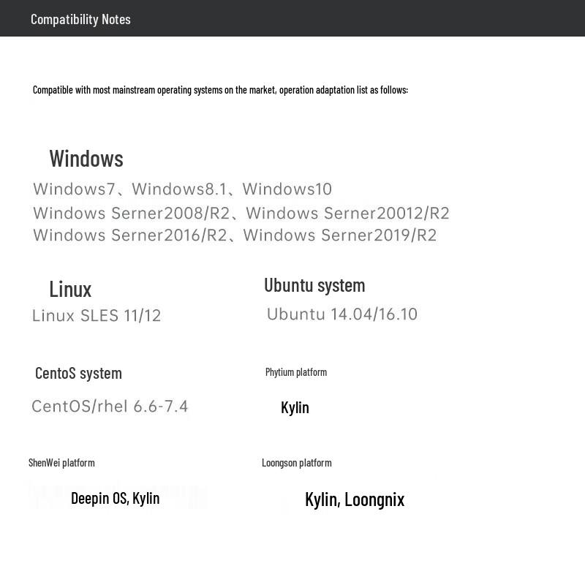Select the CentOS/rhel 6.6-7.4 text

[x=110, y=407]
